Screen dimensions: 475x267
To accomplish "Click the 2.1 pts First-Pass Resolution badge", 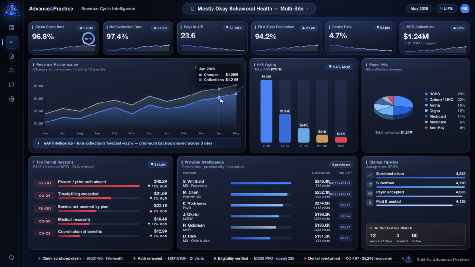I will [308, 28].
